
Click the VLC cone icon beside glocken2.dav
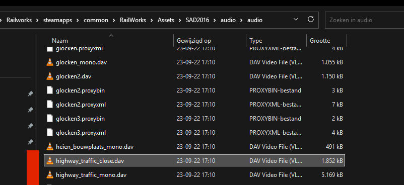click(50, 76)
